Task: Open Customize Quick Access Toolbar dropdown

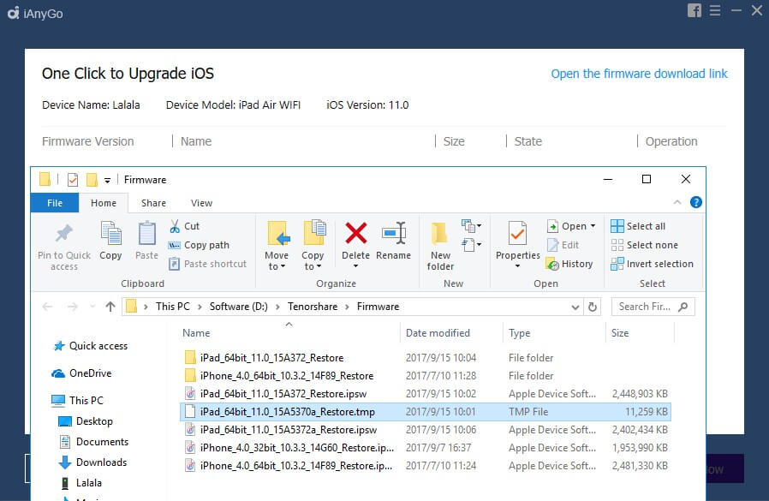Action: (107, 181)
